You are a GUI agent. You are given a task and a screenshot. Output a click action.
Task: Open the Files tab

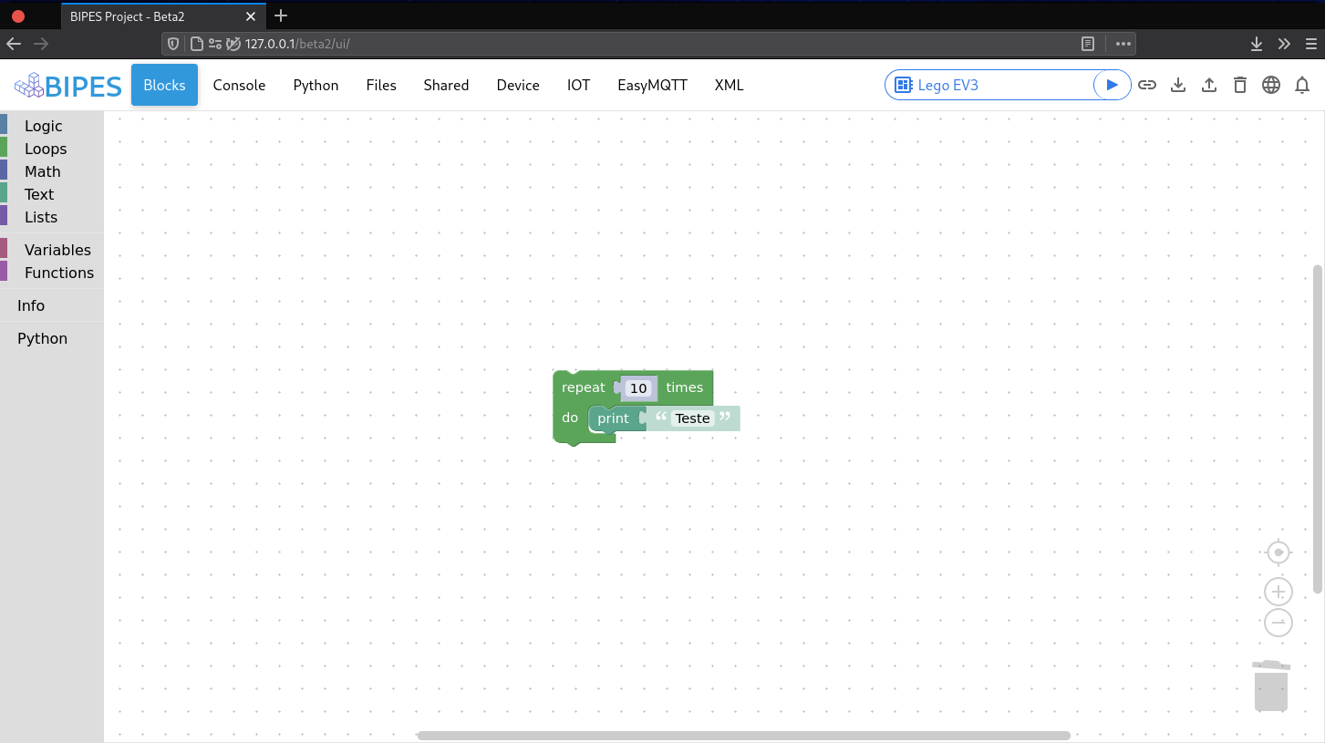[x=381, y=85]
